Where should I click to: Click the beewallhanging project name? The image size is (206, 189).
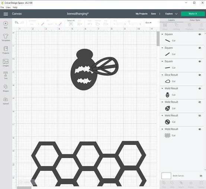78,14
